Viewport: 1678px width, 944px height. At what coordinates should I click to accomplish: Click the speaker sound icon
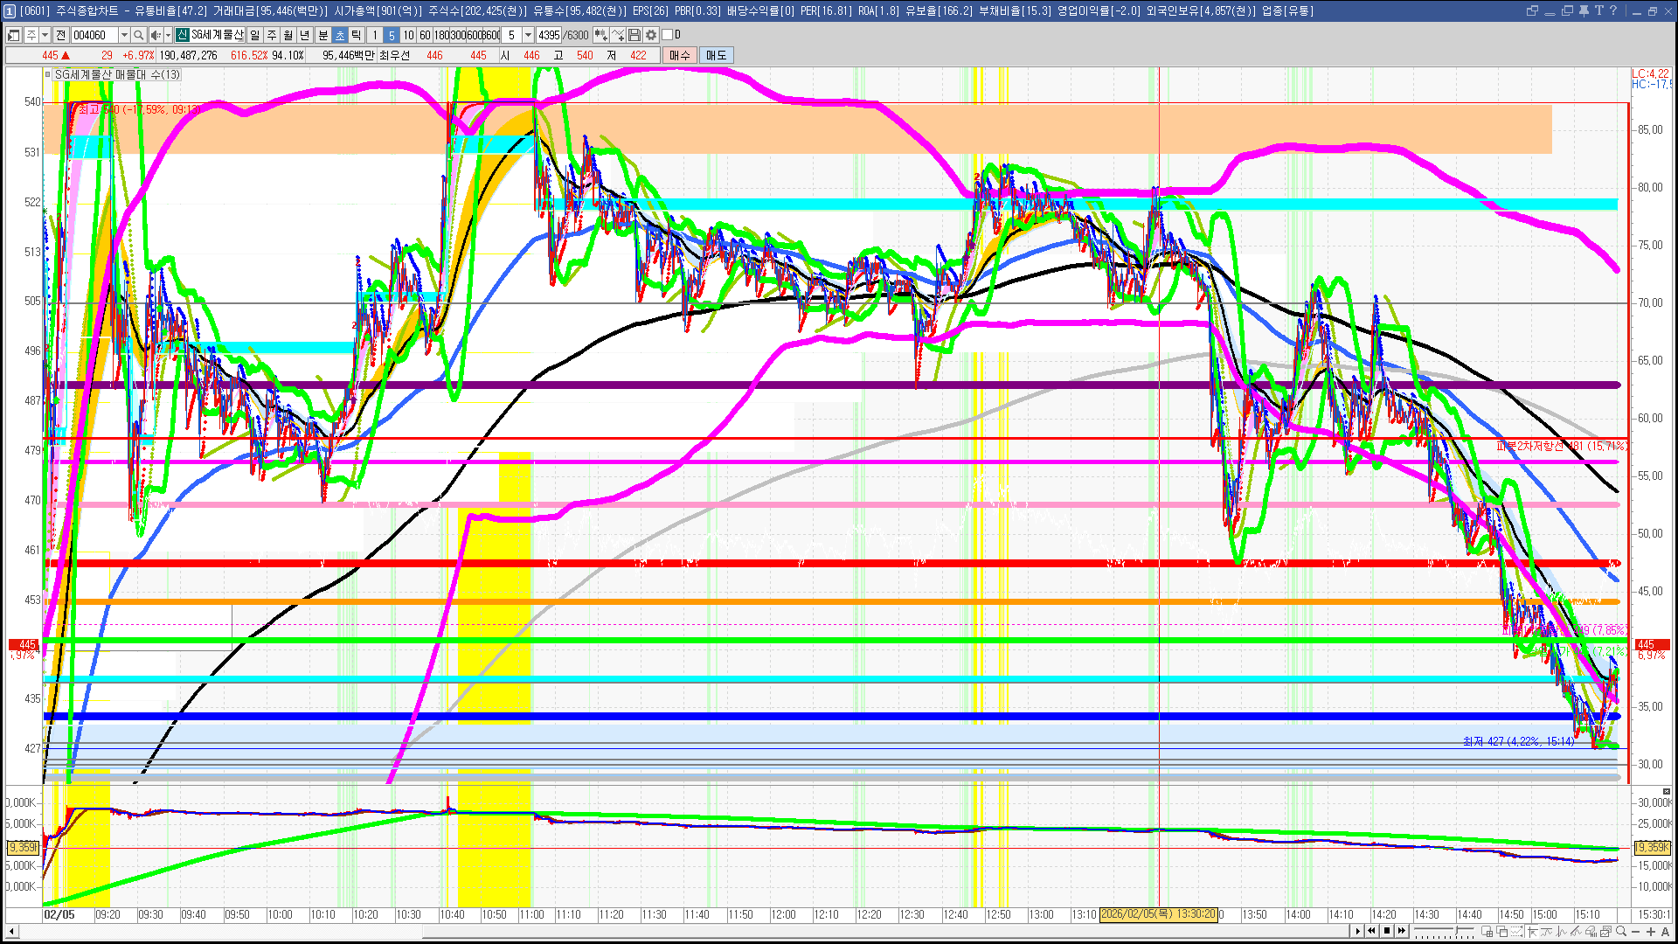155,35
